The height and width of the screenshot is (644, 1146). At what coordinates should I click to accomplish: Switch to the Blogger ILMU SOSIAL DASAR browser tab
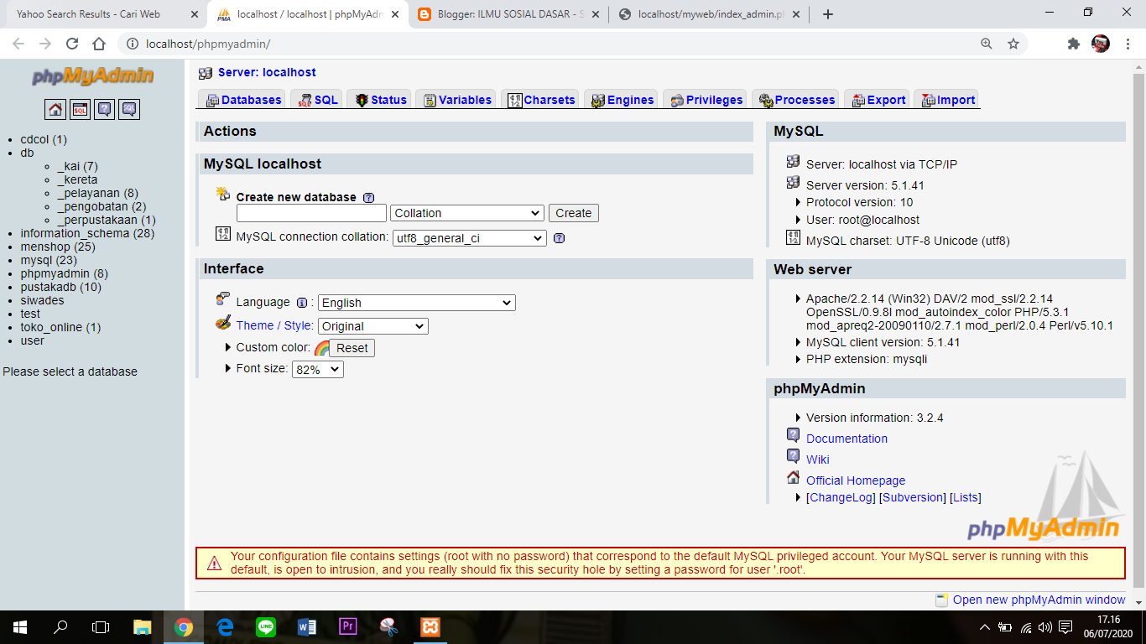coord(509,14)
